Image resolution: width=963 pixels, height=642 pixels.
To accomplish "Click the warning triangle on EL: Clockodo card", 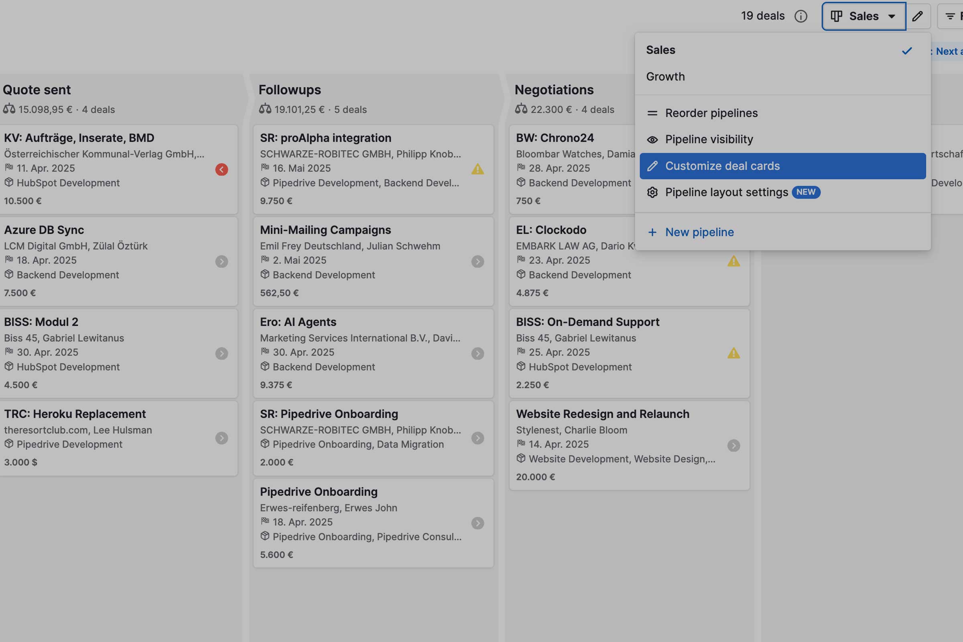I will 733,261.
